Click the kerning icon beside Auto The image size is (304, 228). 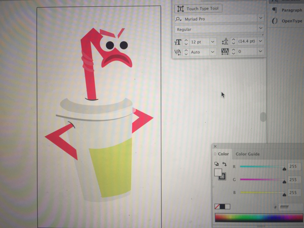[x=178, y=52]
